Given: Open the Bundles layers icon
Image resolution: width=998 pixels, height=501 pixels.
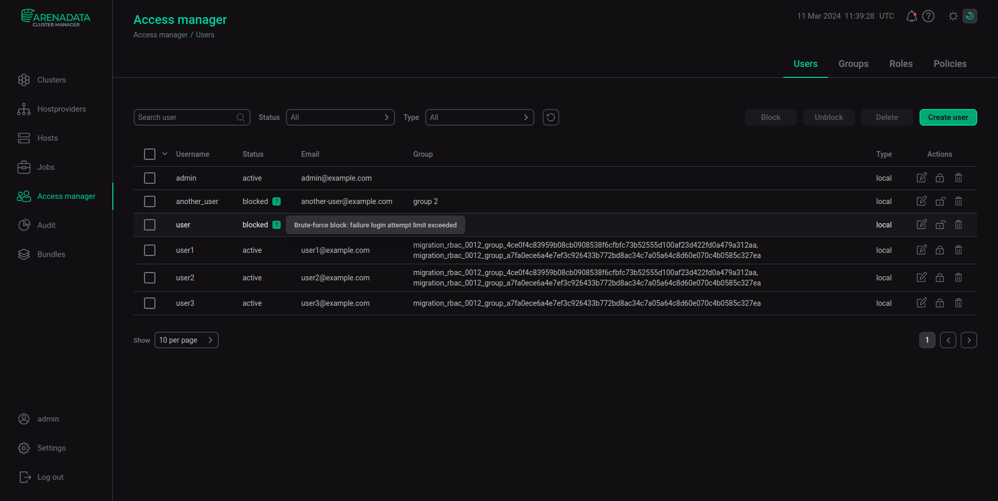Looking at the screenshot, I should [24, 254].
